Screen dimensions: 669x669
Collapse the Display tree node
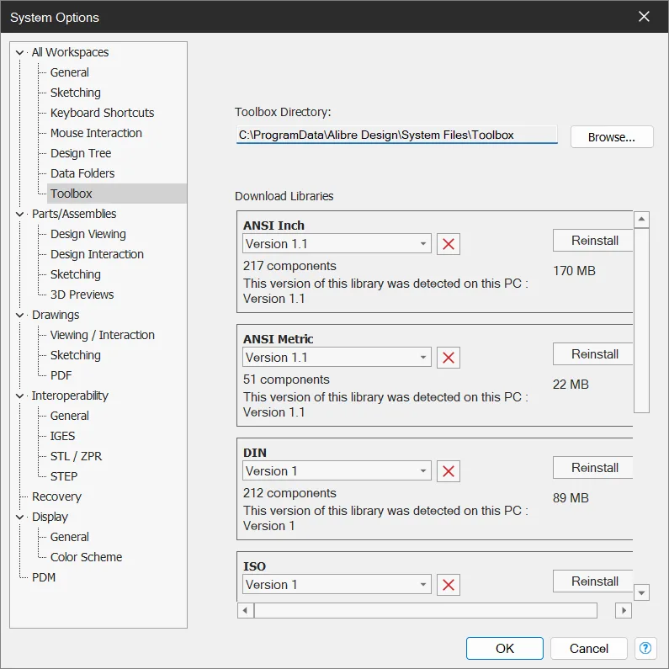(x=19, y=518)
